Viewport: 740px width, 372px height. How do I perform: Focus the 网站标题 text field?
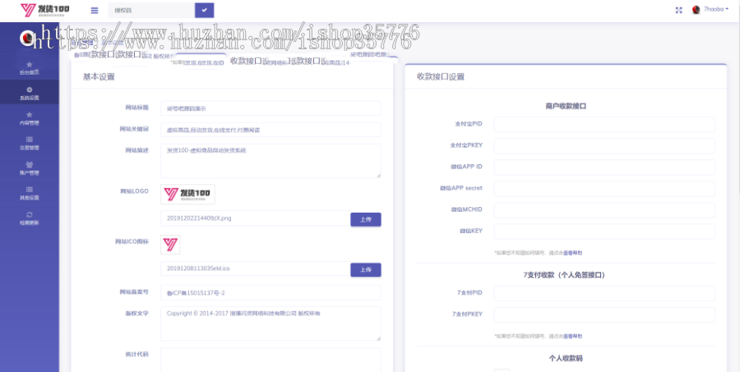point(271,108)
